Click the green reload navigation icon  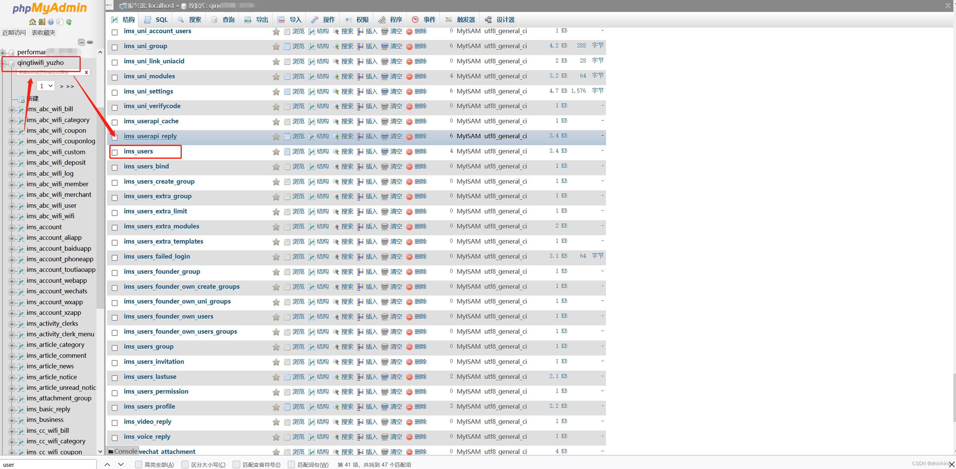pos(69,22)
